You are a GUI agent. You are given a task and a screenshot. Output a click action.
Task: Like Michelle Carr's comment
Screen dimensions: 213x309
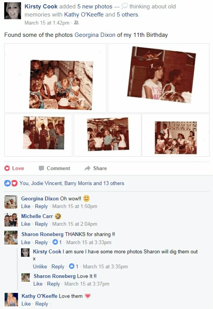coord(26,224)
